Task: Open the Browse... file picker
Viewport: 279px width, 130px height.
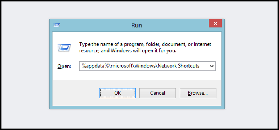Action: pyautogui.click(x=198, y=93)
